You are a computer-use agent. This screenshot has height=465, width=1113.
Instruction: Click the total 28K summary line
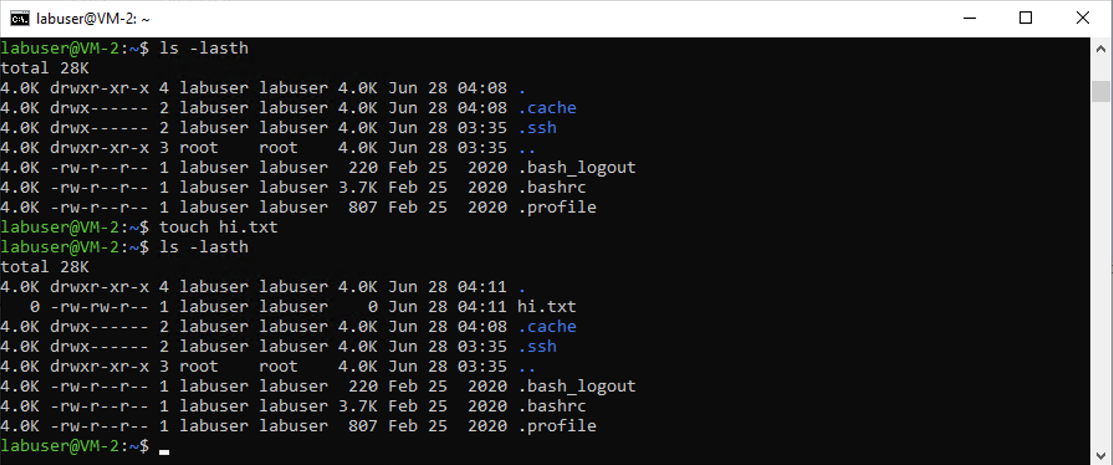click(x=45, y=67)
